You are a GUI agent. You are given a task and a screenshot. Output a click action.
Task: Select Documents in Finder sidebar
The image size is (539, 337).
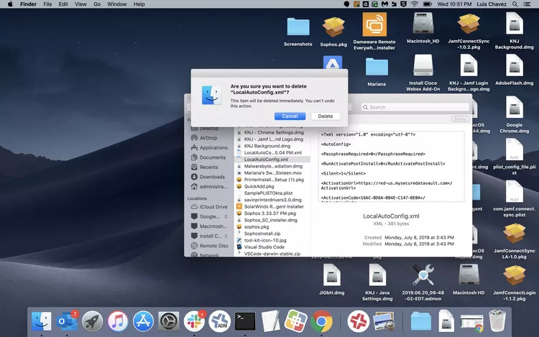click(x=213, y=157)
